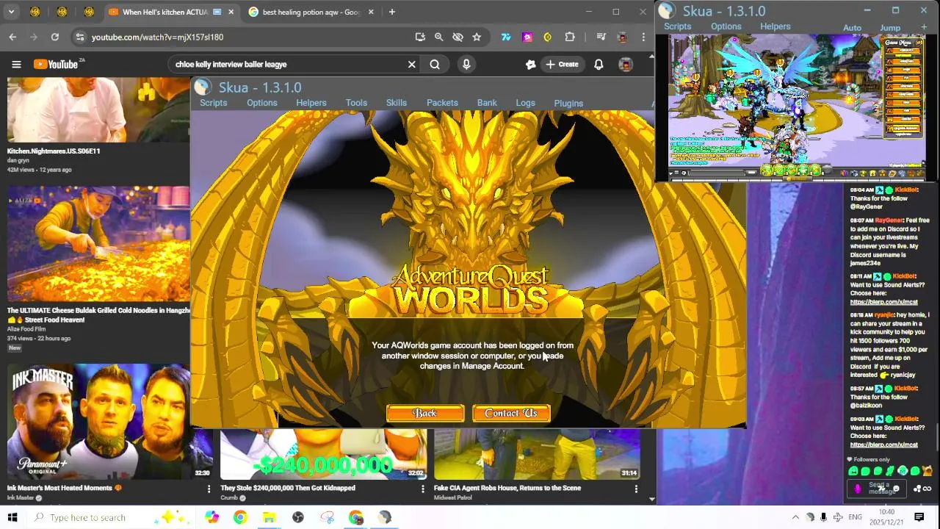Screen dimensions: 940x529
Task: Click the ENG language indicator in tray
Action: pos(855,517)
